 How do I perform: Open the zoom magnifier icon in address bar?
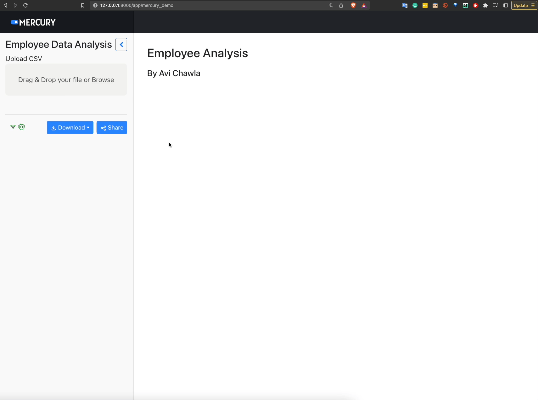(331, 5)
